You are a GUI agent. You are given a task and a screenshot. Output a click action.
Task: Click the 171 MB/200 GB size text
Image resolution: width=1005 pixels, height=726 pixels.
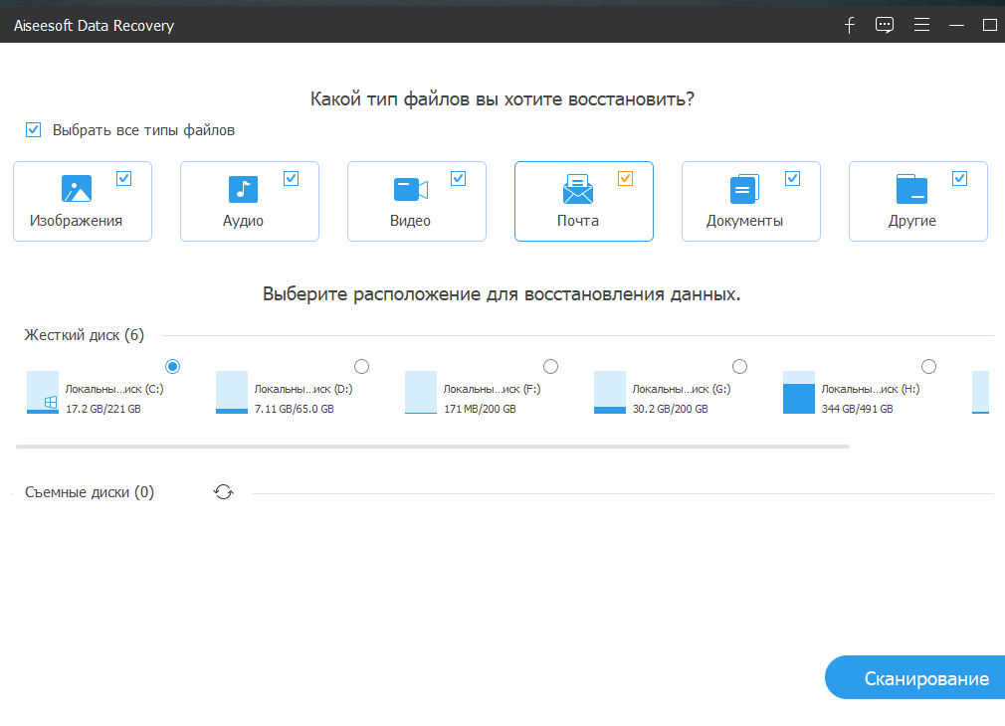pos(480,409)
